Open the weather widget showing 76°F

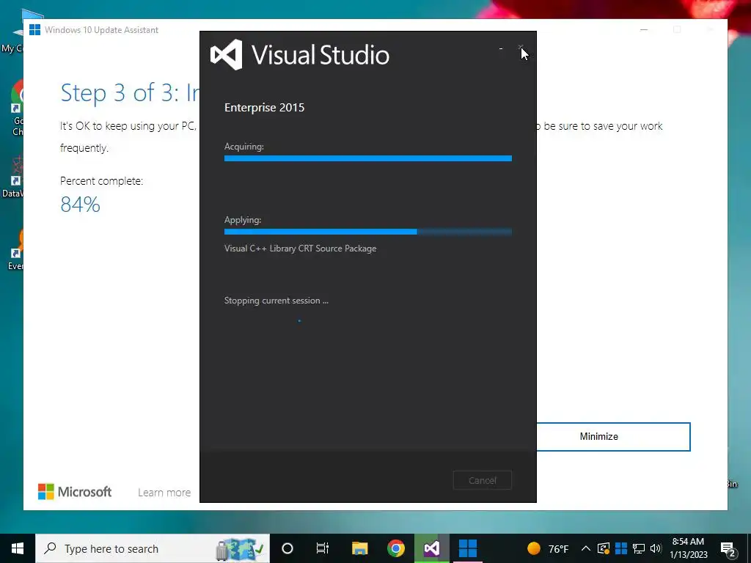coord(548,548)
